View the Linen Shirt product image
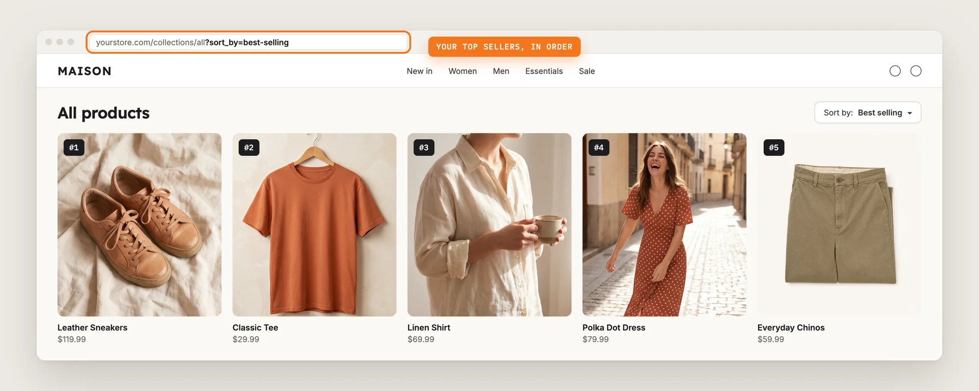 pos(489,225)
